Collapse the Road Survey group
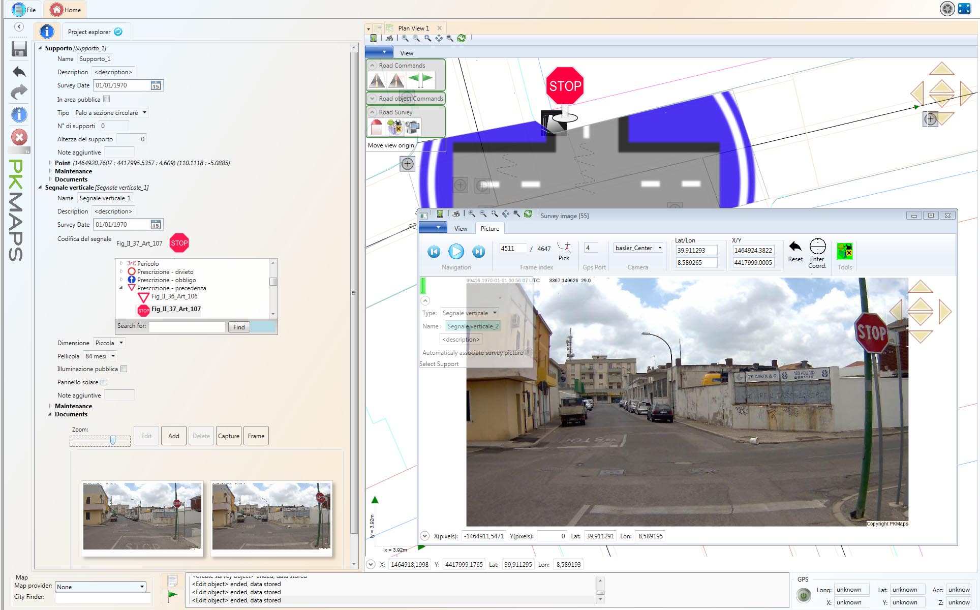 [x=373, y=112]
